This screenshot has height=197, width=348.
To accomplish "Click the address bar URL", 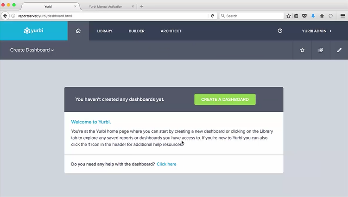I will point(45,16).
